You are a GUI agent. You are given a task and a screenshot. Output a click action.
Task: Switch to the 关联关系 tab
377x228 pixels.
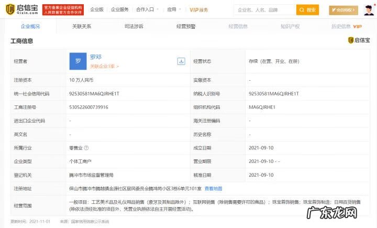coord(82,26)
